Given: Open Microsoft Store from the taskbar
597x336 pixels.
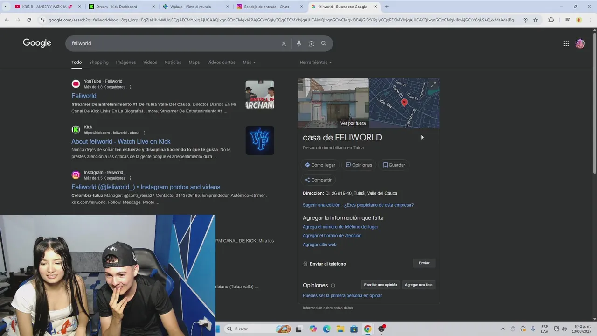Looking at the screenshot, I should pyautogui.click(x=354, y=329).
